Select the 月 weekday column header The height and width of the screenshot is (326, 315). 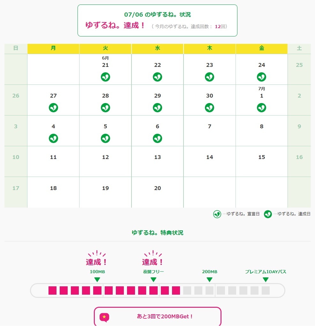(x=53, y=48)
